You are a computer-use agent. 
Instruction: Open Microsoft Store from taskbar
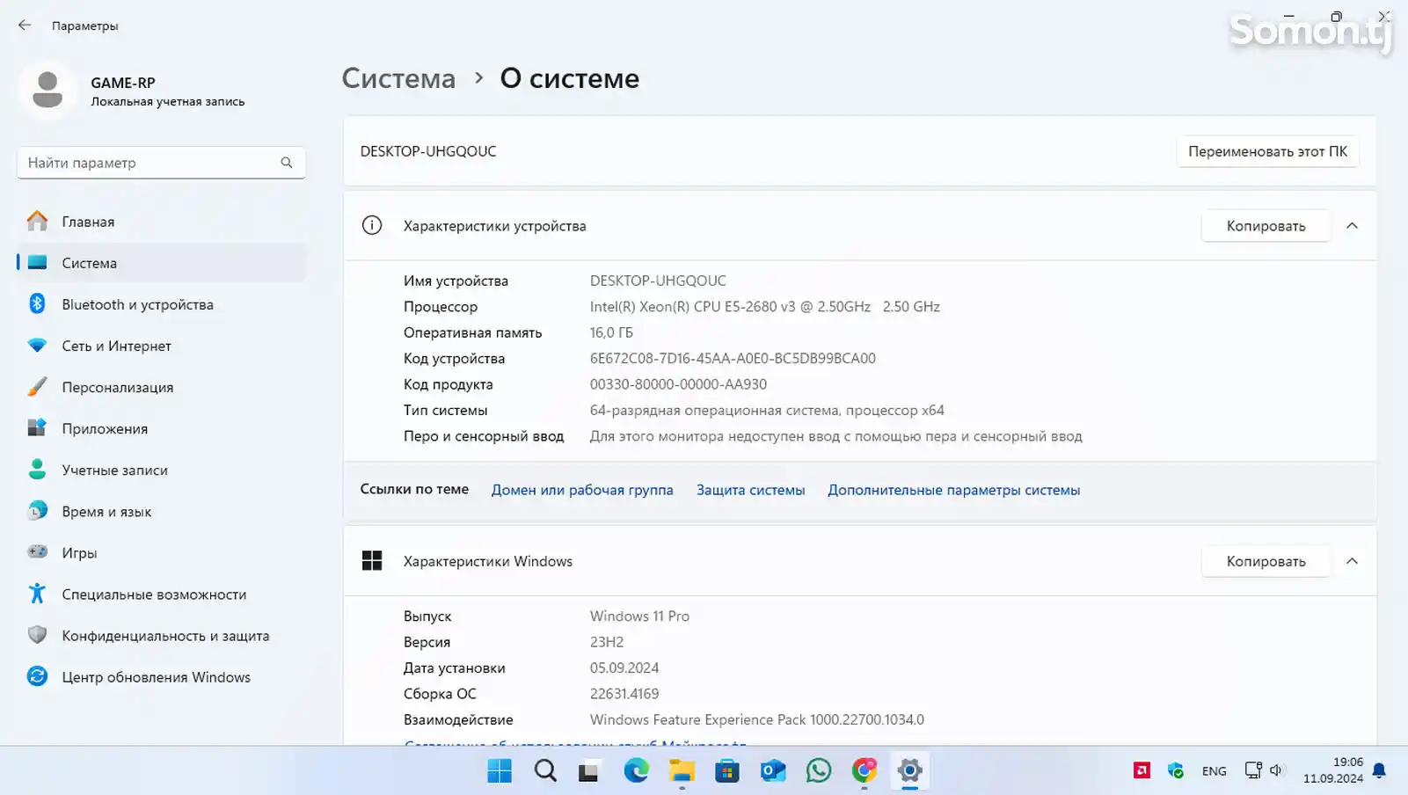tap(727, 771)
